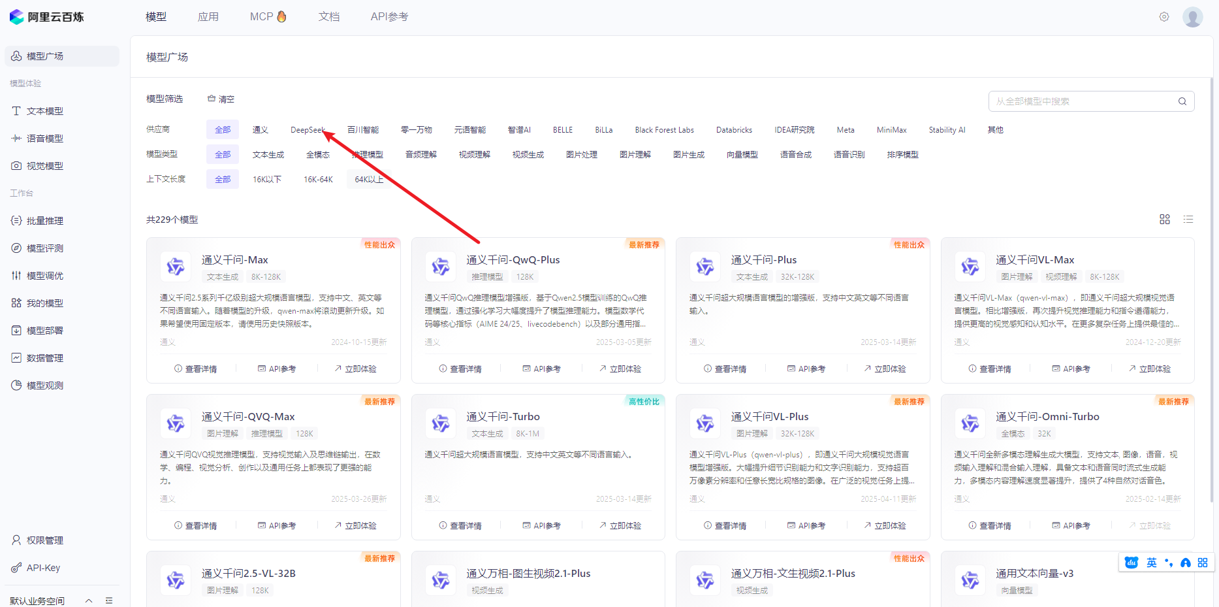
Task: View details of 通义千问-Turbo
Action: [460, 526]
